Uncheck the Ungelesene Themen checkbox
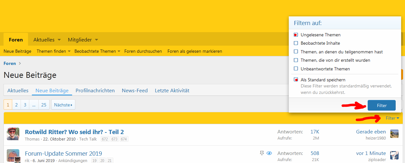 296,35
